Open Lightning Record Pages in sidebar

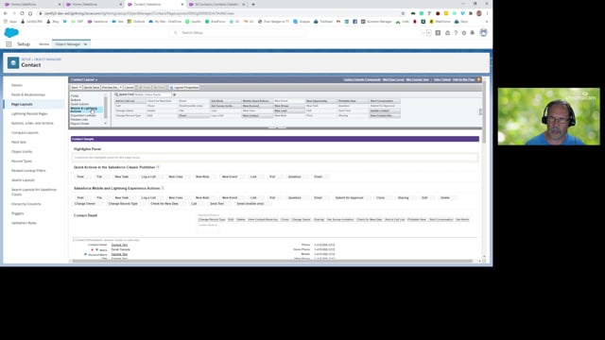click(x=29, y=113)
